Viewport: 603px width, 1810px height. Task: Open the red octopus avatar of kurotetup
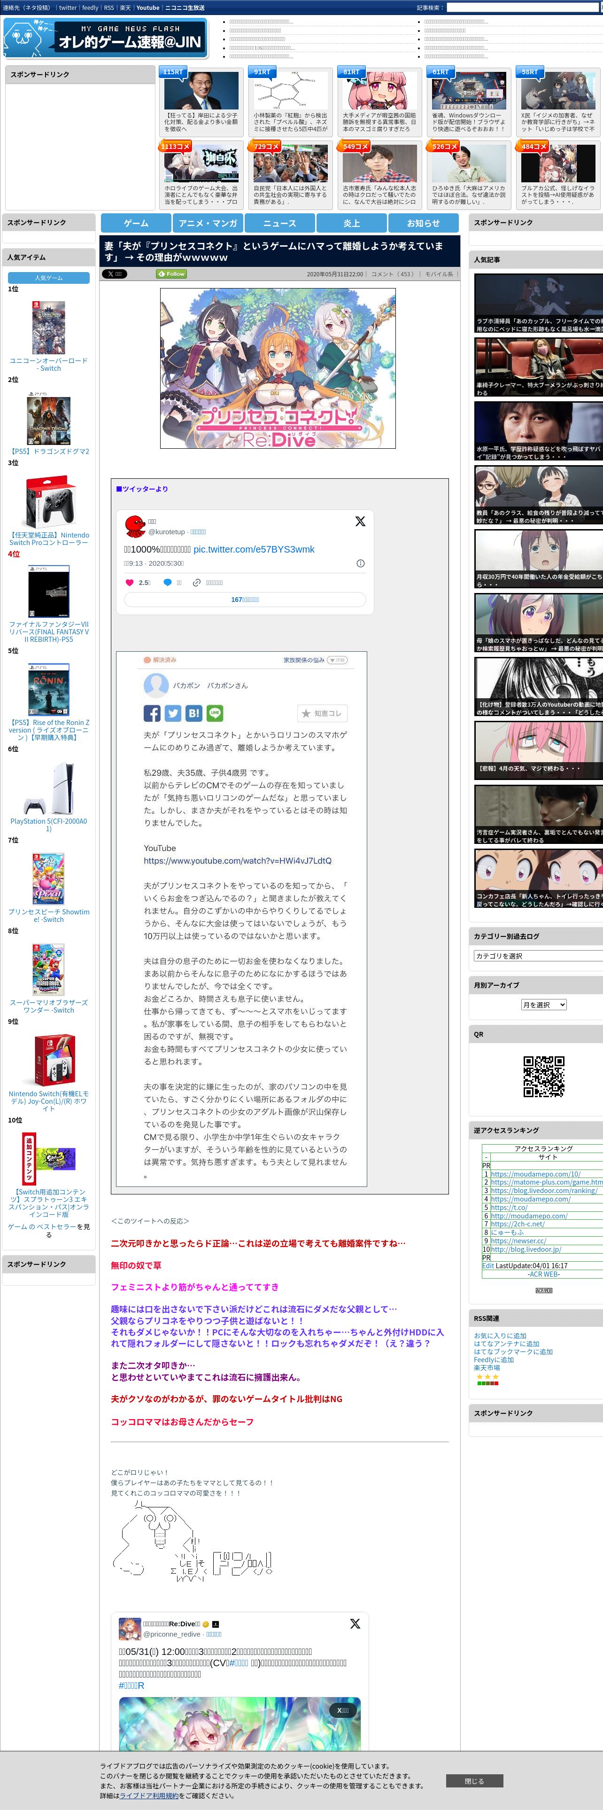pyautogui.click(x=135, y=526)
